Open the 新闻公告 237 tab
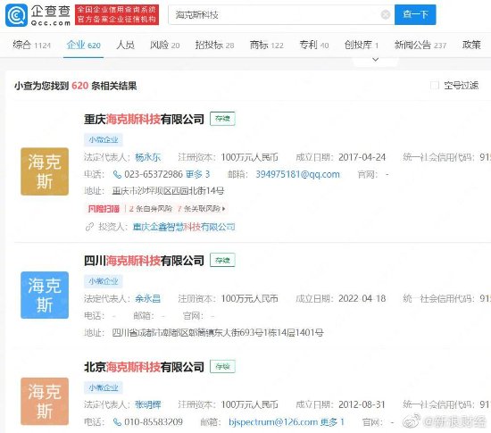The height and width of the screenshot is (433, 491). pos(420,45)
